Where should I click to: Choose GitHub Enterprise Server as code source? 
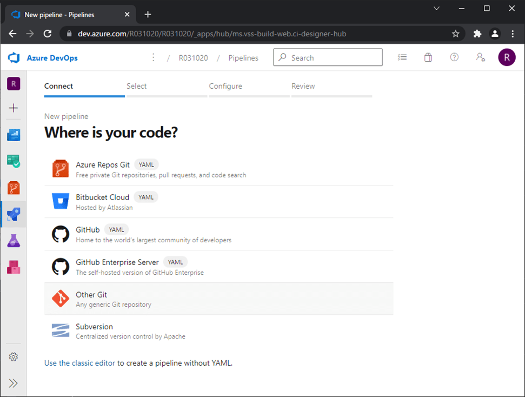click(x=219, y=267)
